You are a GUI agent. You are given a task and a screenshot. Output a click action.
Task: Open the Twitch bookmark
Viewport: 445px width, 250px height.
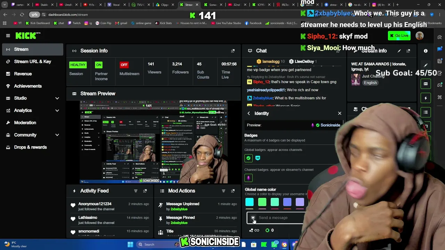coord(74,23)
